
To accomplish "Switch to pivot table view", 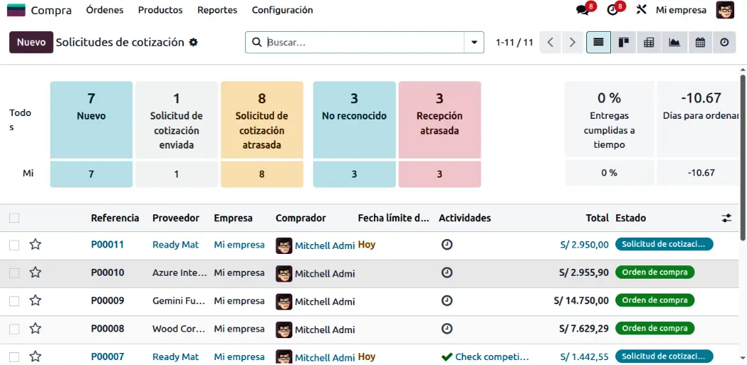I will click(649, 42).
